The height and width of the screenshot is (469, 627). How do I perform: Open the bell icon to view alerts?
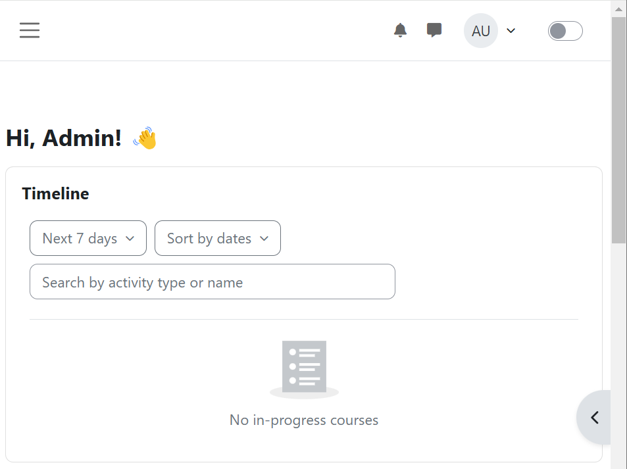point(400,30)
